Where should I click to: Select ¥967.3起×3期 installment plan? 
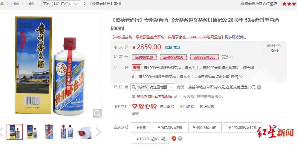tap(169, 128)
